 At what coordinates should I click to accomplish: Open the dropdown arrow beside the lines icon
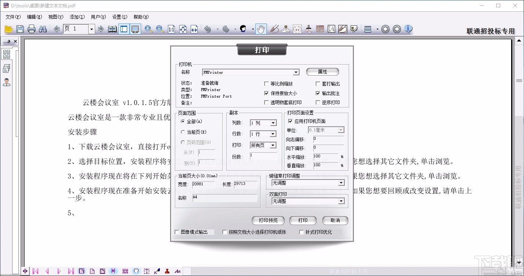pos(377,29)
